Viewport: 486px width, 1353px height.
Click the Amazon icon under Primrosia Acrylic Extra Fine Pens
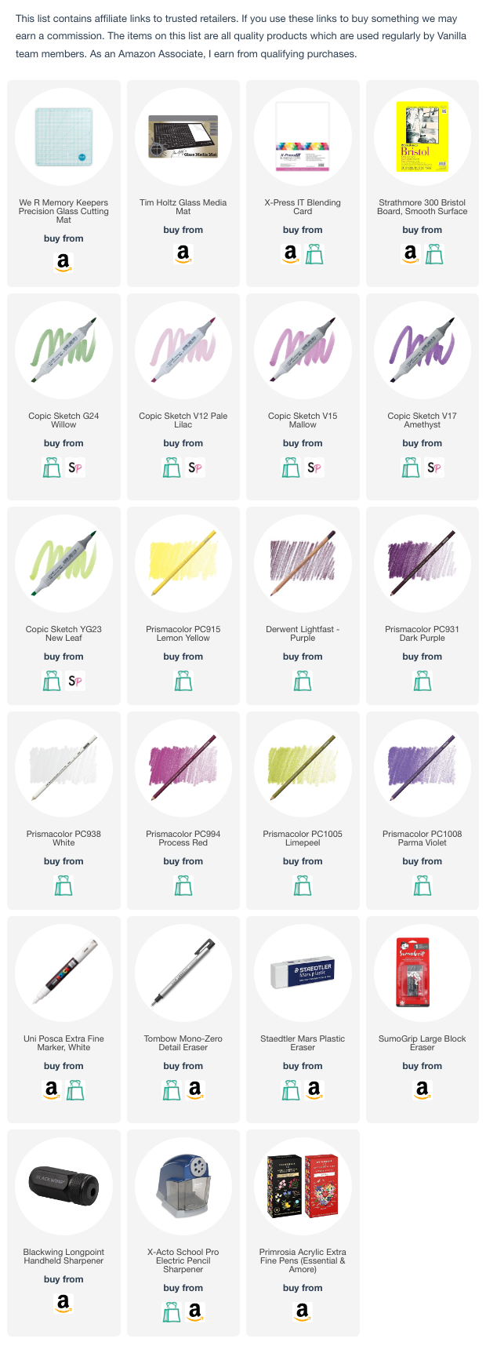(x=303, y=1312)
